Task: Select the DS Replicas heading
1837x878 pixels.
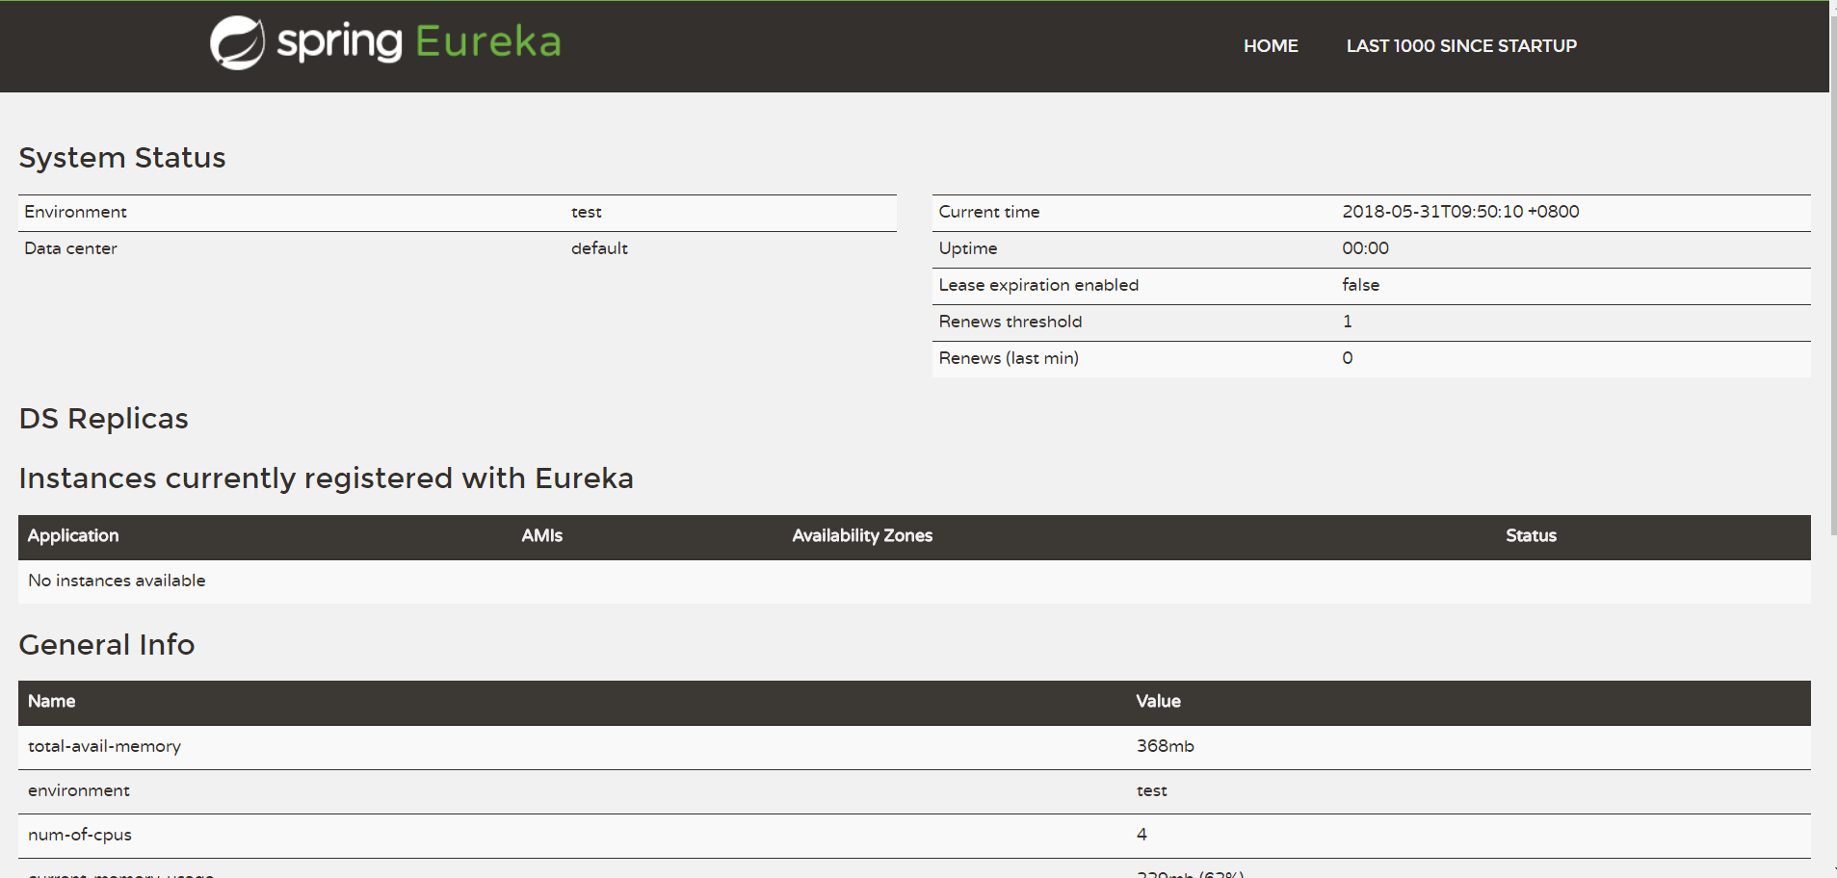Action: [x=104, y=419]
